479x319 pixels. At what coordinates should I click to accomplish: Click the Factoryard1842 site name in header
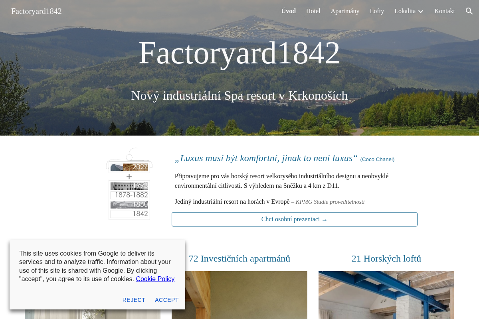pos(36,11)
